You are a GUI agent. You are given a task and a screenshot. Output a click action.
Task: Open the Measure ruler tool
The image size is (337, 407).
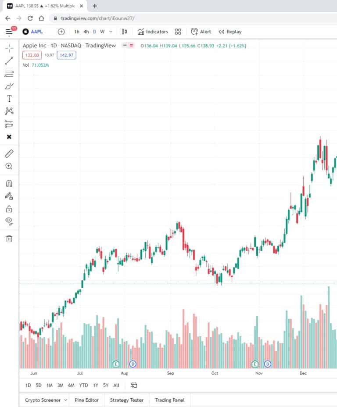coord(9,153)
